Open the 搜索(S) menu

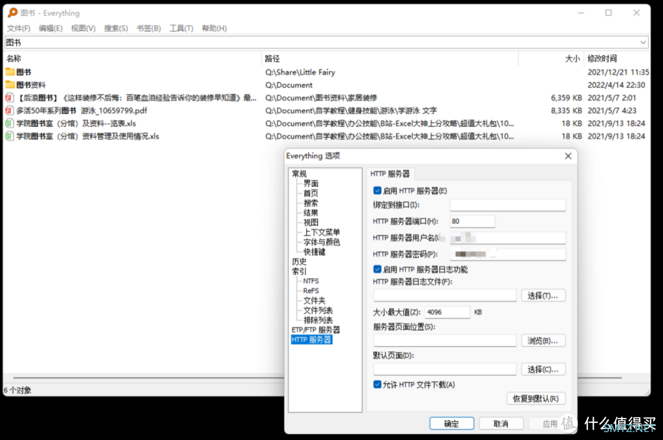pyautogui.click(x=116, y=28)
